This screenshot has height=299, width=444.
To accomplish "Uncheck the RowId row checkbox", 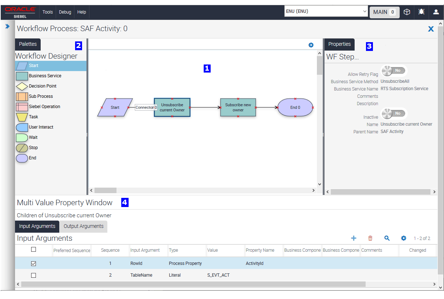I will point(34,263).
